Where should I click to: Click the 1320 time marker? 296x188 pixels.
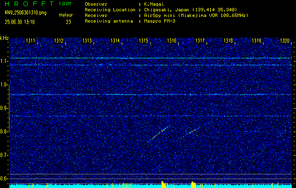tap(285, 40)
